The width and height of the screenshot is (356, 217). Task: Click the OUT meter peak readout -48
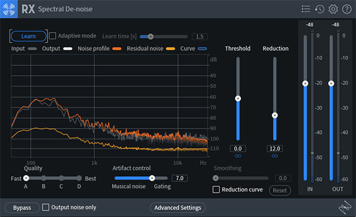pyautogui.click(x=335, y=24)
